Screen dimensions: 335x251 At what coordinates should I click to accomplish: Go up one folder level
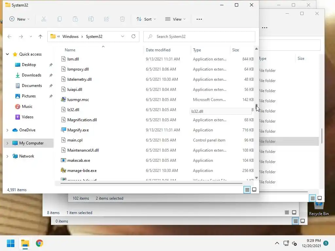coord(40,37)
